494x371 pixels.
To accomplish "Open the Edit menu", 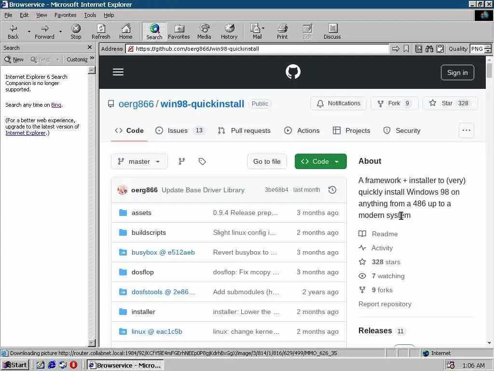I will point(24,15).
